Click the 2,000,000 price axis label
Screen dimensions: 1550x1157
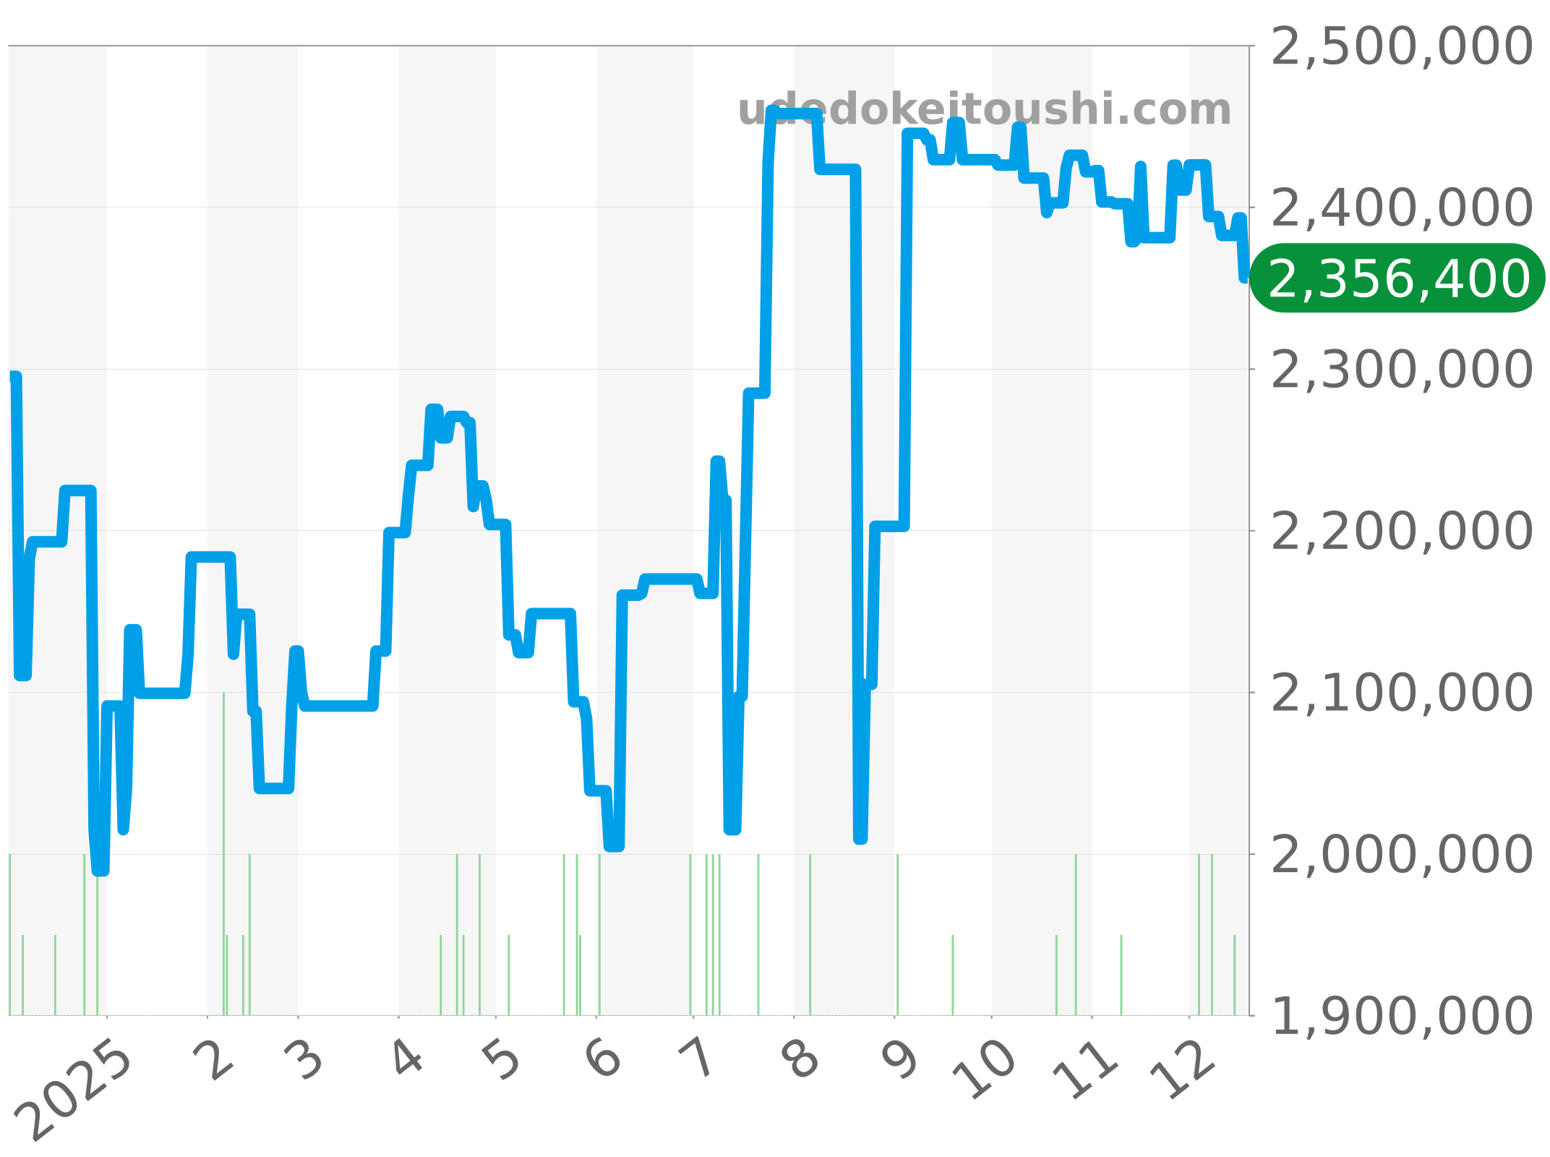point(1401,855)
